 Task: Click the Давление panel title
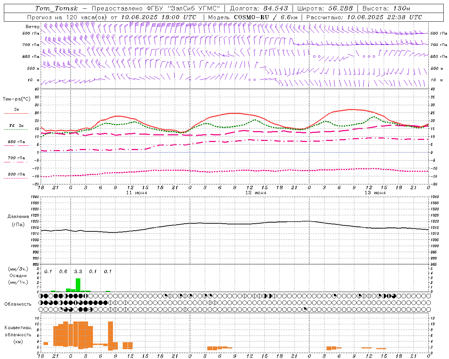pyautogui.click(x=18, y=217)
